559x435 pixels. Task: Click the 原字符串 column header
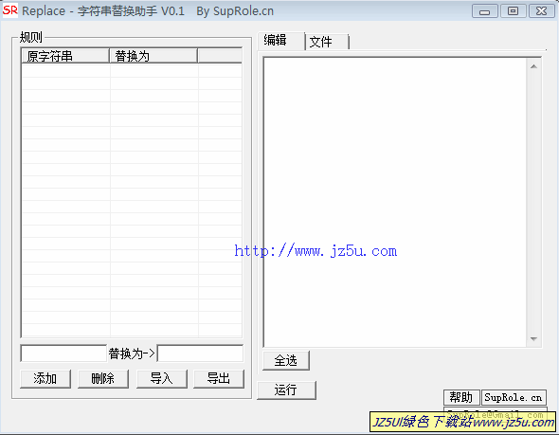coord(65,56)
